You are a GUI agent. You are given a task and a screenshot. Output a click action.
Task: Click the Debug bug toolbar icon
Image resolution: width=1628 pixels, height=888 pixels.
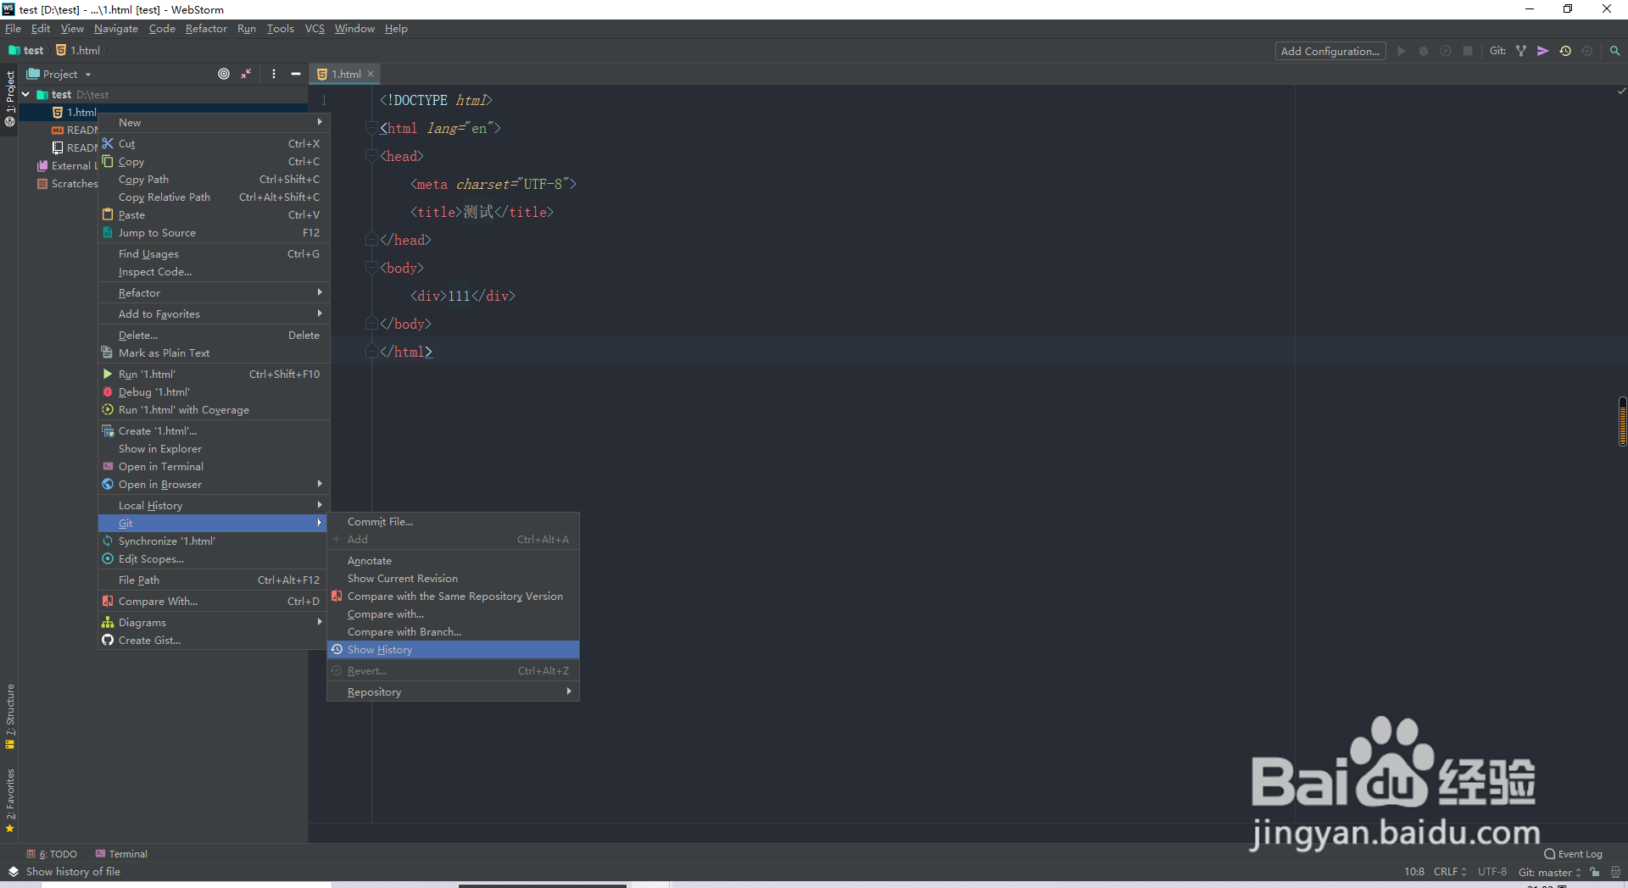1424,51
